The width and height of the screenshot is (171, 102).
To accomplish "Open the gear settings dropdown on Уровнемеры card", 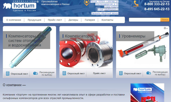I will pos(166,28).
